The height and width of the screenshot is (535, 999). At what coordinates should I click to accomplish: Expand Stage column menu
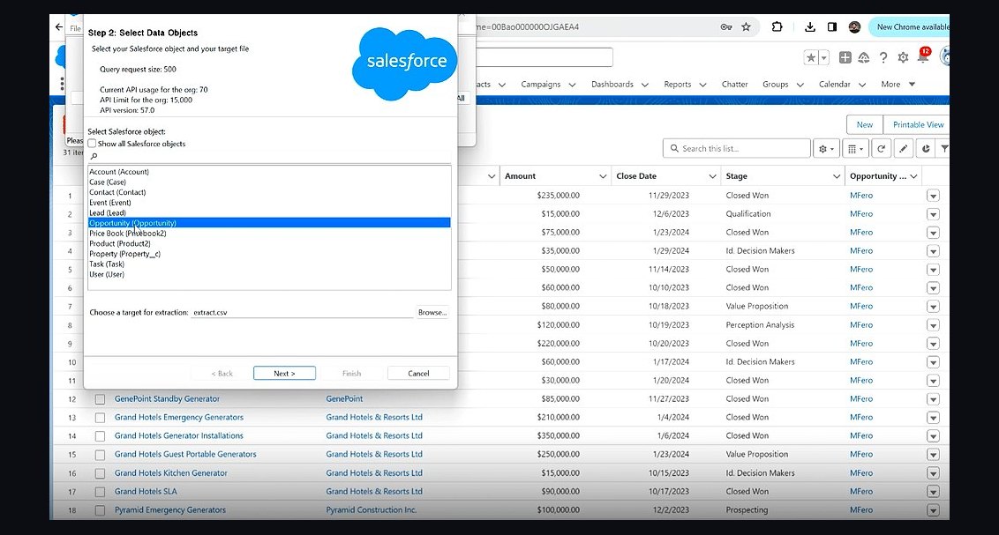[837, 176]
